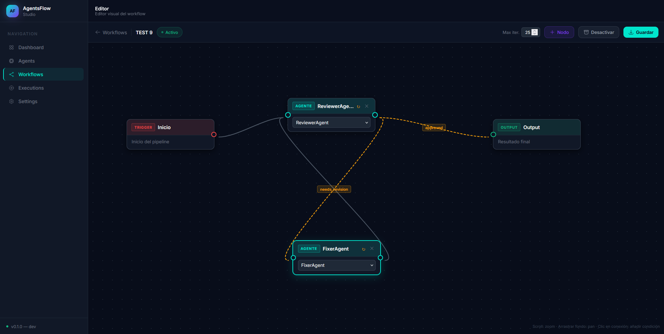Click the v0.1.0 — dev version label

(x=24, y=327)
